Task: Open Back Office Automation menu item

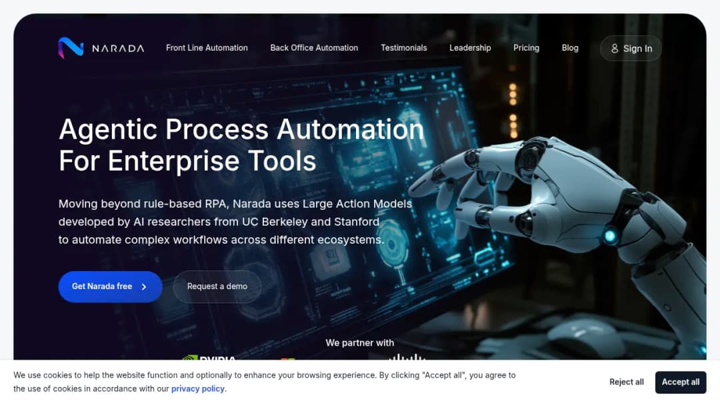Action: (x=314, y=48)
